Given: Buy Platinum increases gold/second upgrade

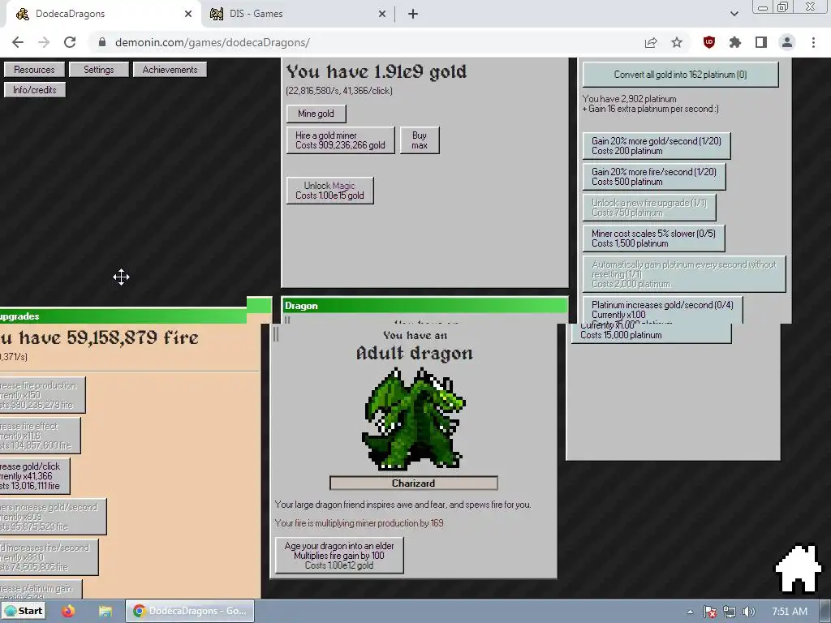Looking at the screenshot, I should (662, 310).
